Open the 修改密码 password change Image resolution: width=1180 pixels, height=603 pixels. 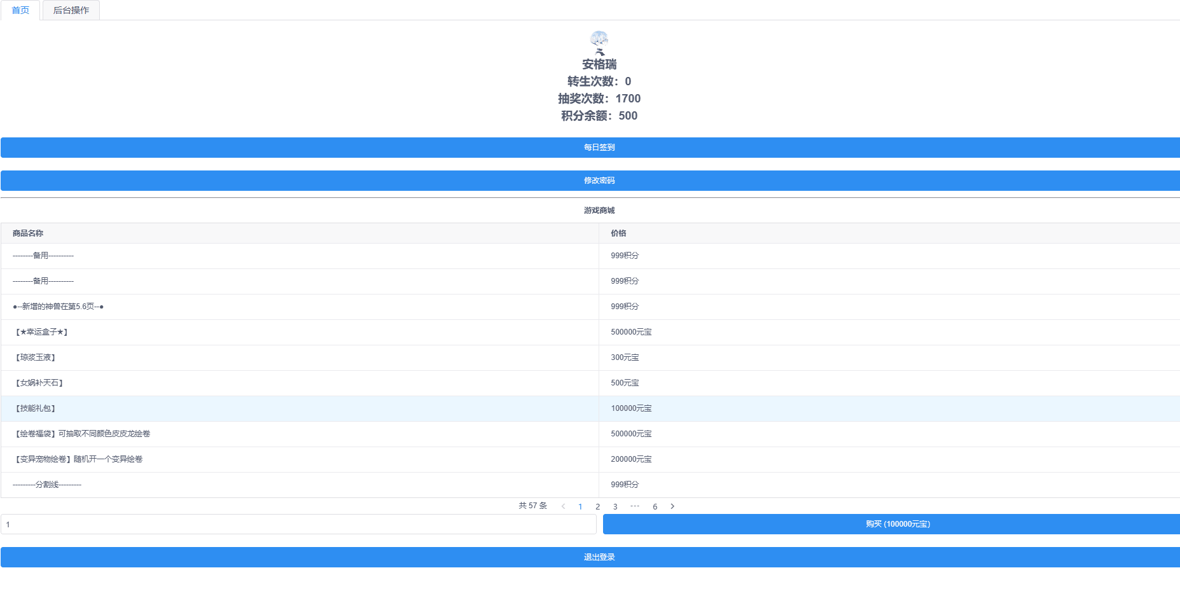pyautogui.click(x=590, y=180)
